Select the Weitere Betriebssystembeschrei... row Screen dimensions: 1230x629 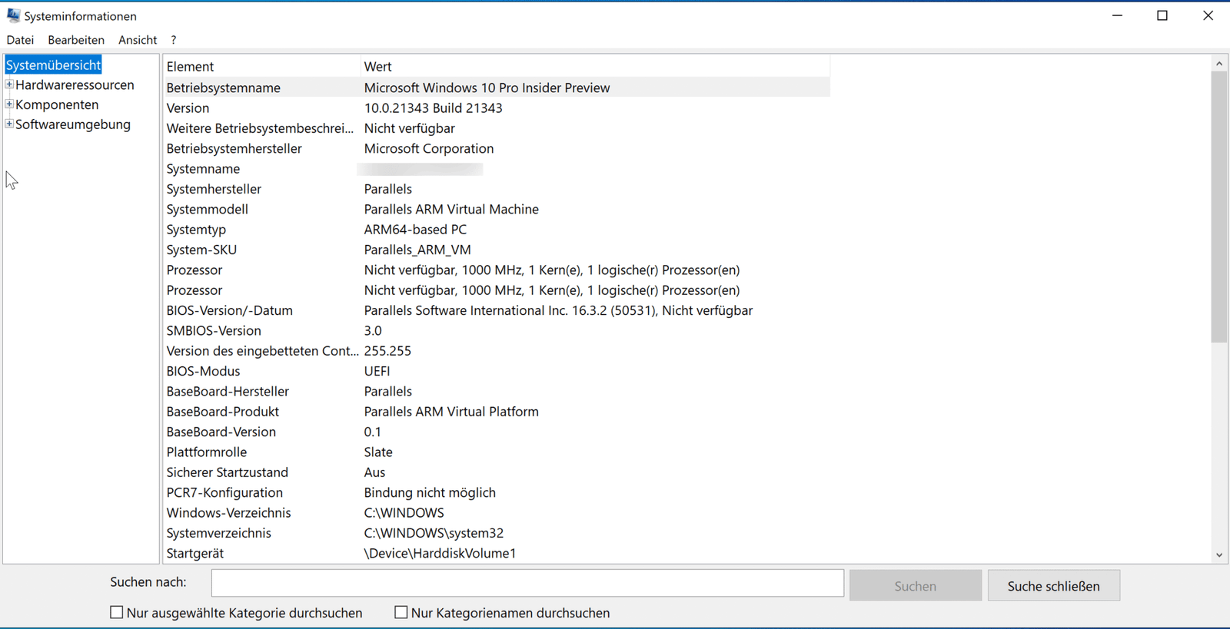point(497,128)
